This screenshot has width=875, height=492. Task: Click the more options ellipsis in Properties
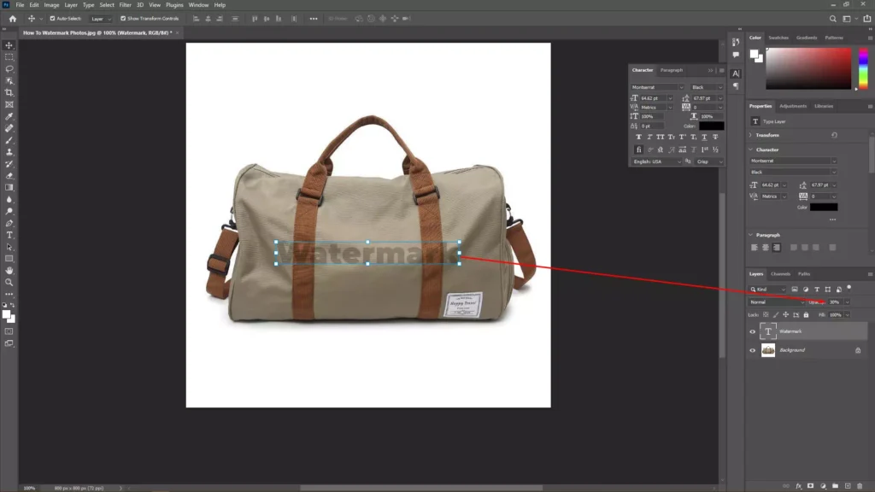[832, 220]
